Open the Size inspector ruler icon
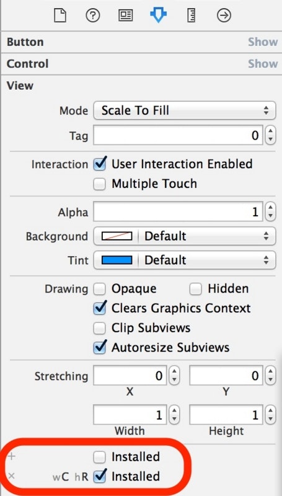The width and height of the screenshot is (282, 496). point(192,15)
